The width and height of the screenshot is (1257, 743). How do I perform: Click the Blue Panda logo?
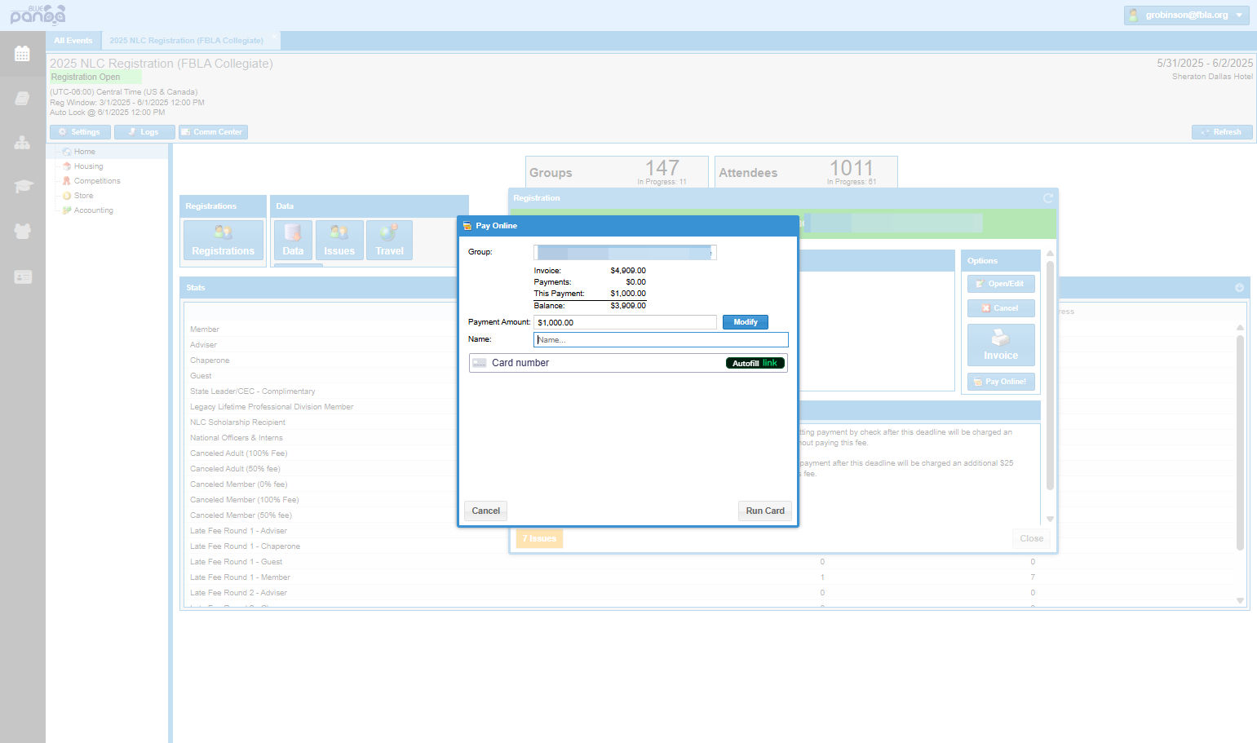click(x=38, y=15)
